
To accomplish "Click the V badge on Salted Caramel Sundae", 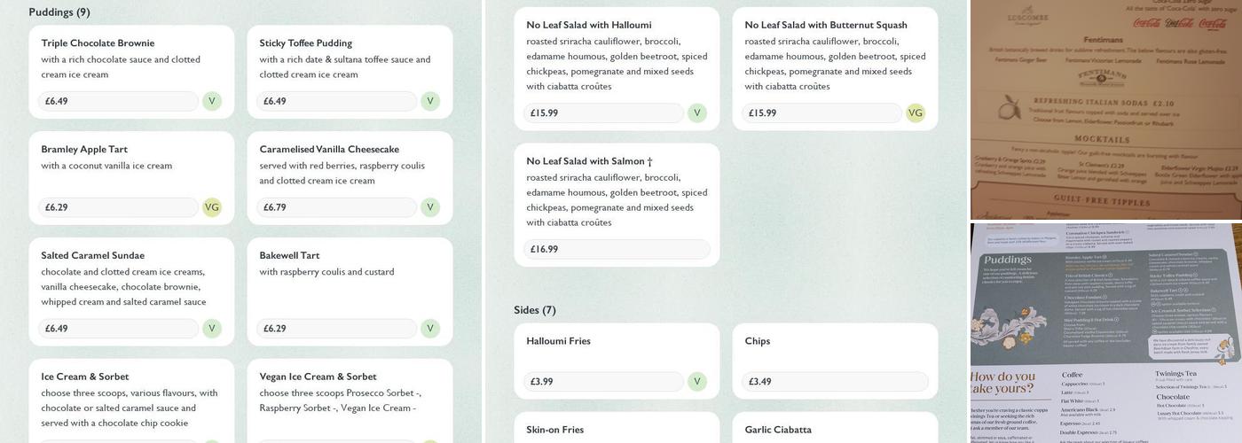I will (211, 329).
